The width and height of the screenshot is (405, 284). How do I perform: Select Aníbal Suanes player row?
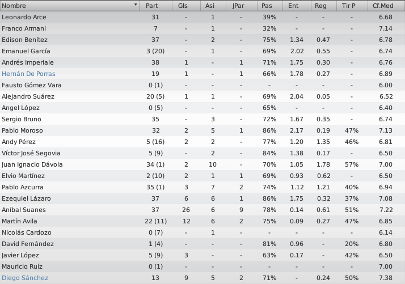coord(202,210)
